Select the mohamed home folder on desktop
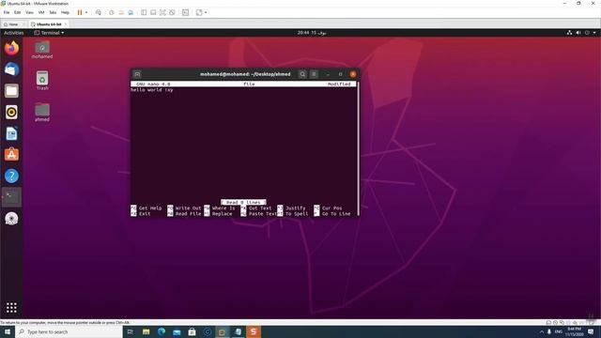 (42, 50)
